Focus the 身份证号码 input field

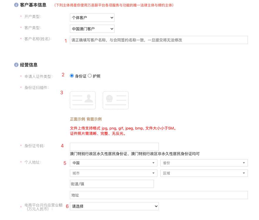pyautogui.click(x=114, y=147)
